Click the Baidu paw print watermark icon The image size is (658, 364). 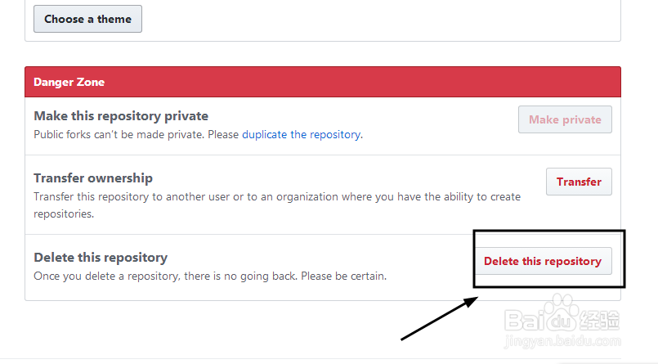pyautogui.click(x=562, y=309)
